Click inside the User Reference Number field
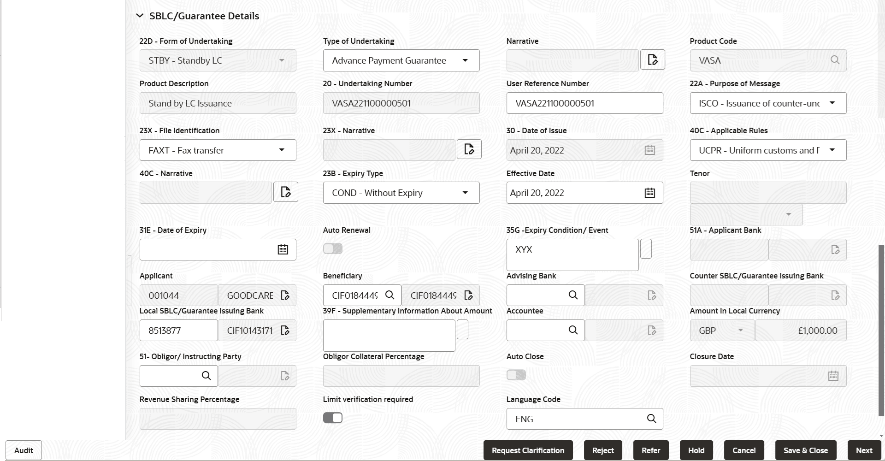The width and height of the screenshot is (885, 461). click(x=584, y=103)
